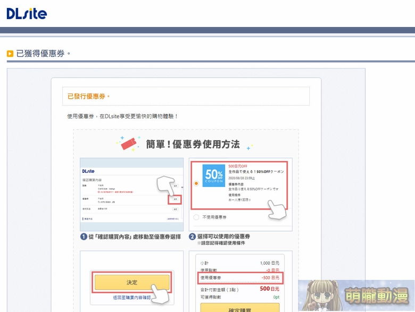Click the step 1 purchase confirmation thumbnail

point(131,194)
